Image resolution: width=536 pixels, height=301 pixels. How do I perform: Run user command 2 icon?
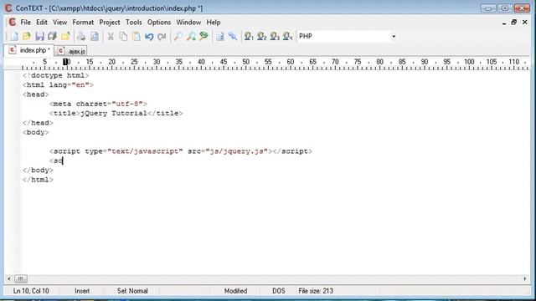point(262,36)
